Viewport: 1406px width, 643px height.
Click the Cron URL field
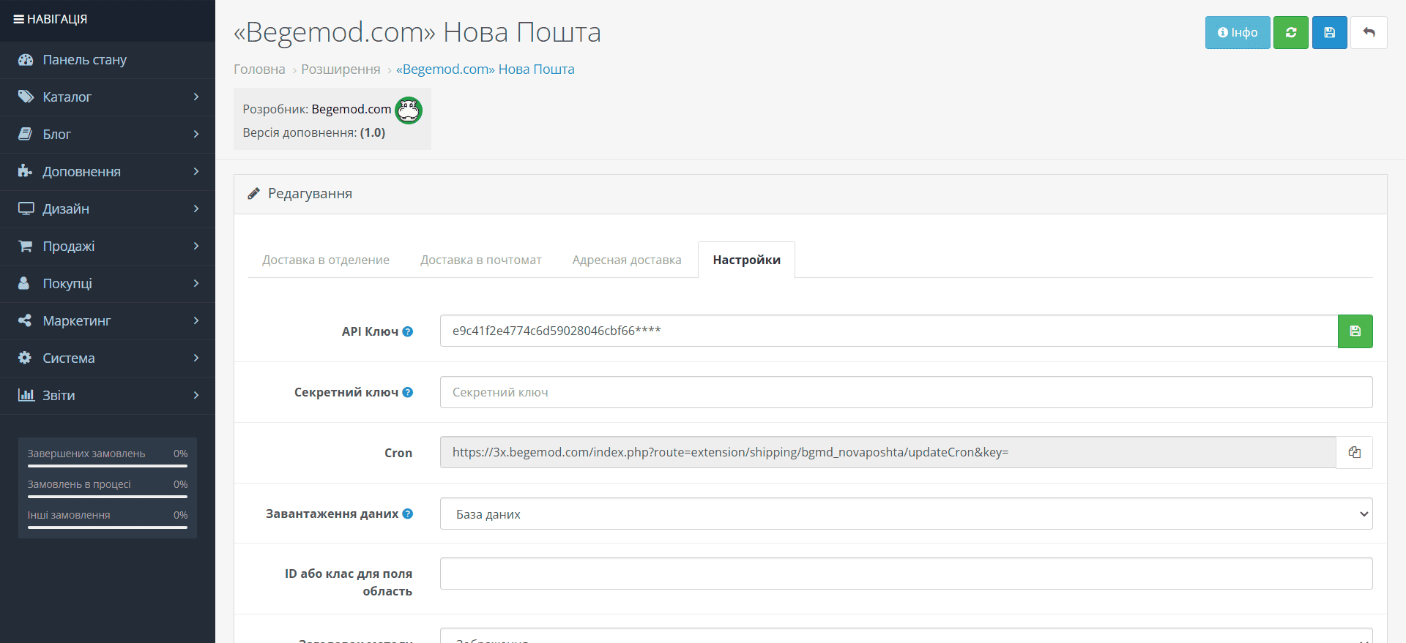pyautogui.click(x=888, y=452)
